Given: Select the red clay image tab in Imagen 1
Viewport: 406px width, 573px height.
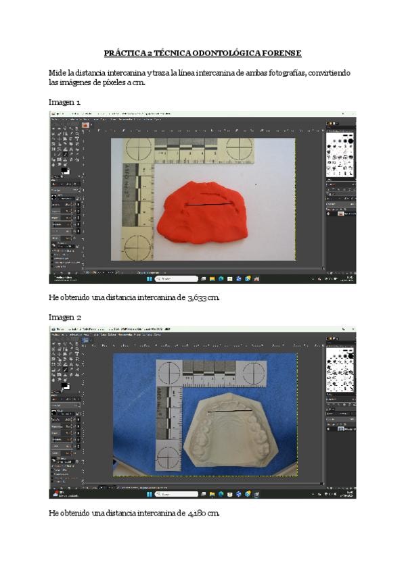Looking at the screenshot, I should [x=86, y=125].
